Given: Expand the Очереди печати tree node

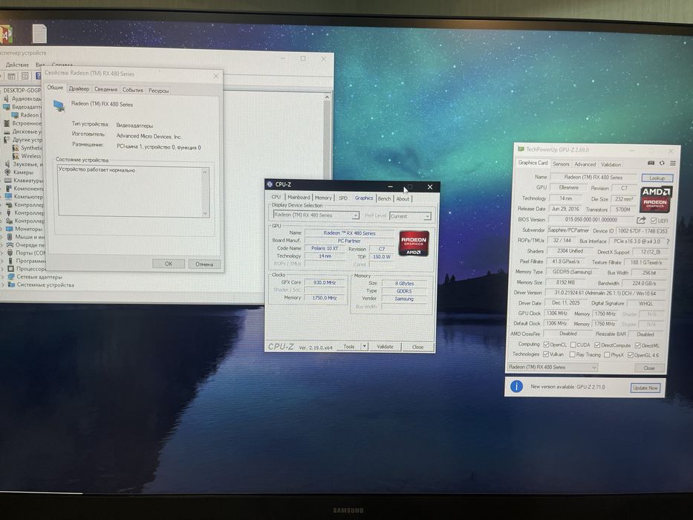Looking at the screenshot, I should coord(3,244).
